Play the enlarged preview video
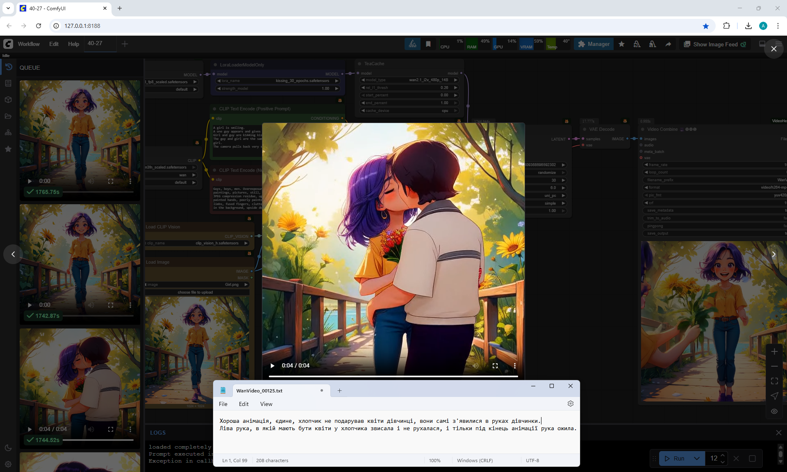This screenshot has height=472, width=787. 272,365
